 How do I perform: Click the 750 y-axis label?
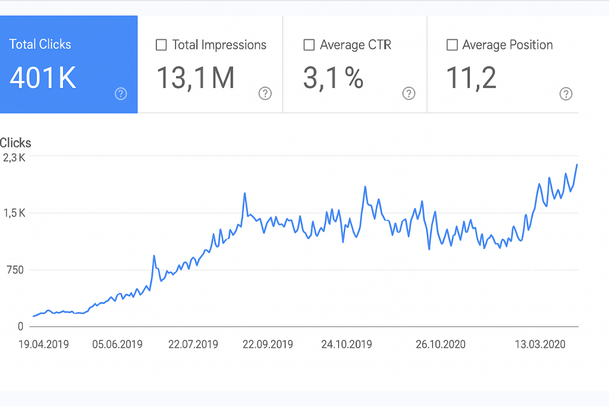click(x=15, y=270)
